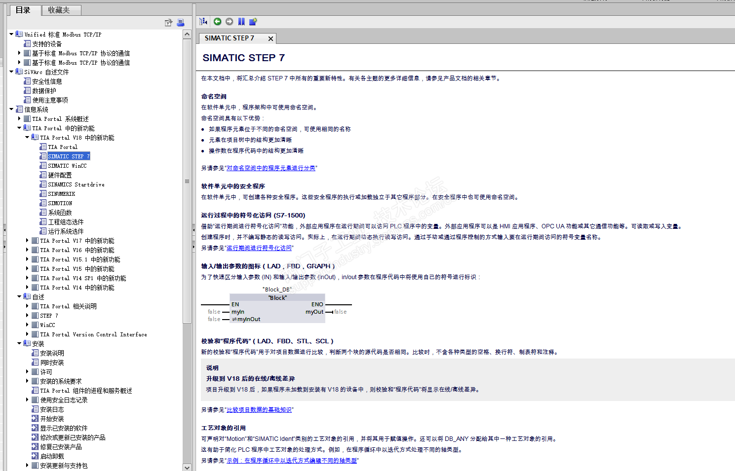
Task: Open link 示例：在程序循环中以迭代方式编辑不同的轴类型
Action: pyautogui.click(x=292, y=461)
